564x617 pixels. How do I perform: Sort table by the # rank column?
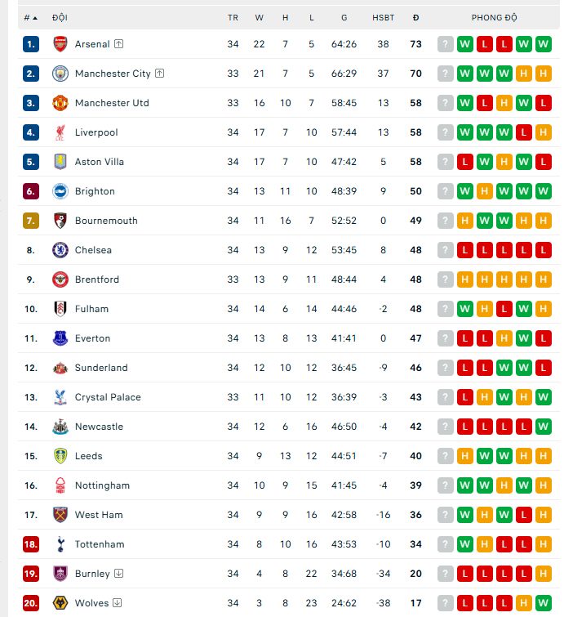coord(30,17)
